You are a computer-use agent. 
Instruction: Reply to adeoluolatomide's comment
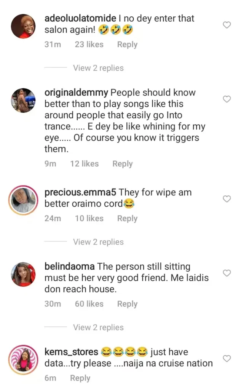[127, 45]
